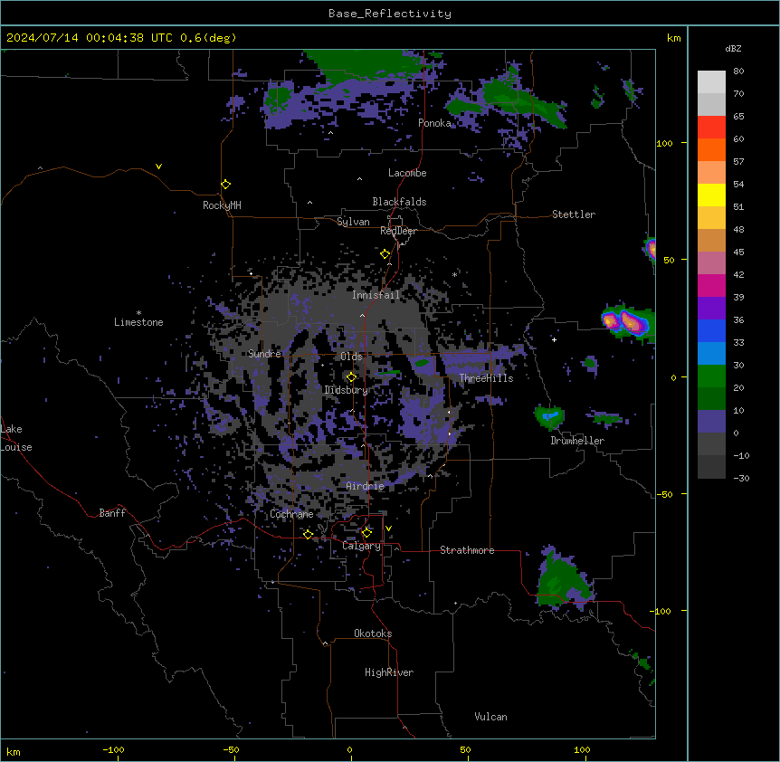Click the Ponoka city label
This screenshot has height=762, width=780.
click(x=434, y=123)
